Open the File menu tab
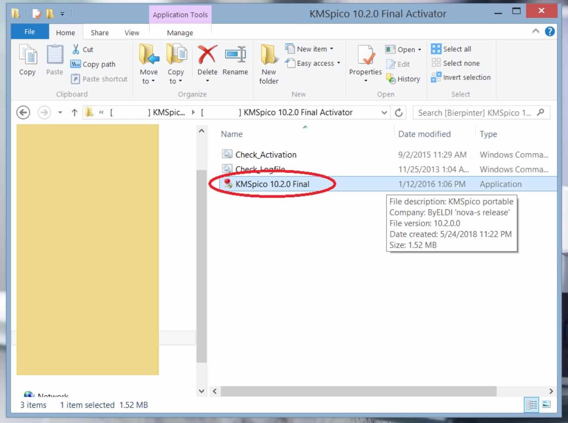The height and width of the screenshot is (423, 568). pos(30,32)
